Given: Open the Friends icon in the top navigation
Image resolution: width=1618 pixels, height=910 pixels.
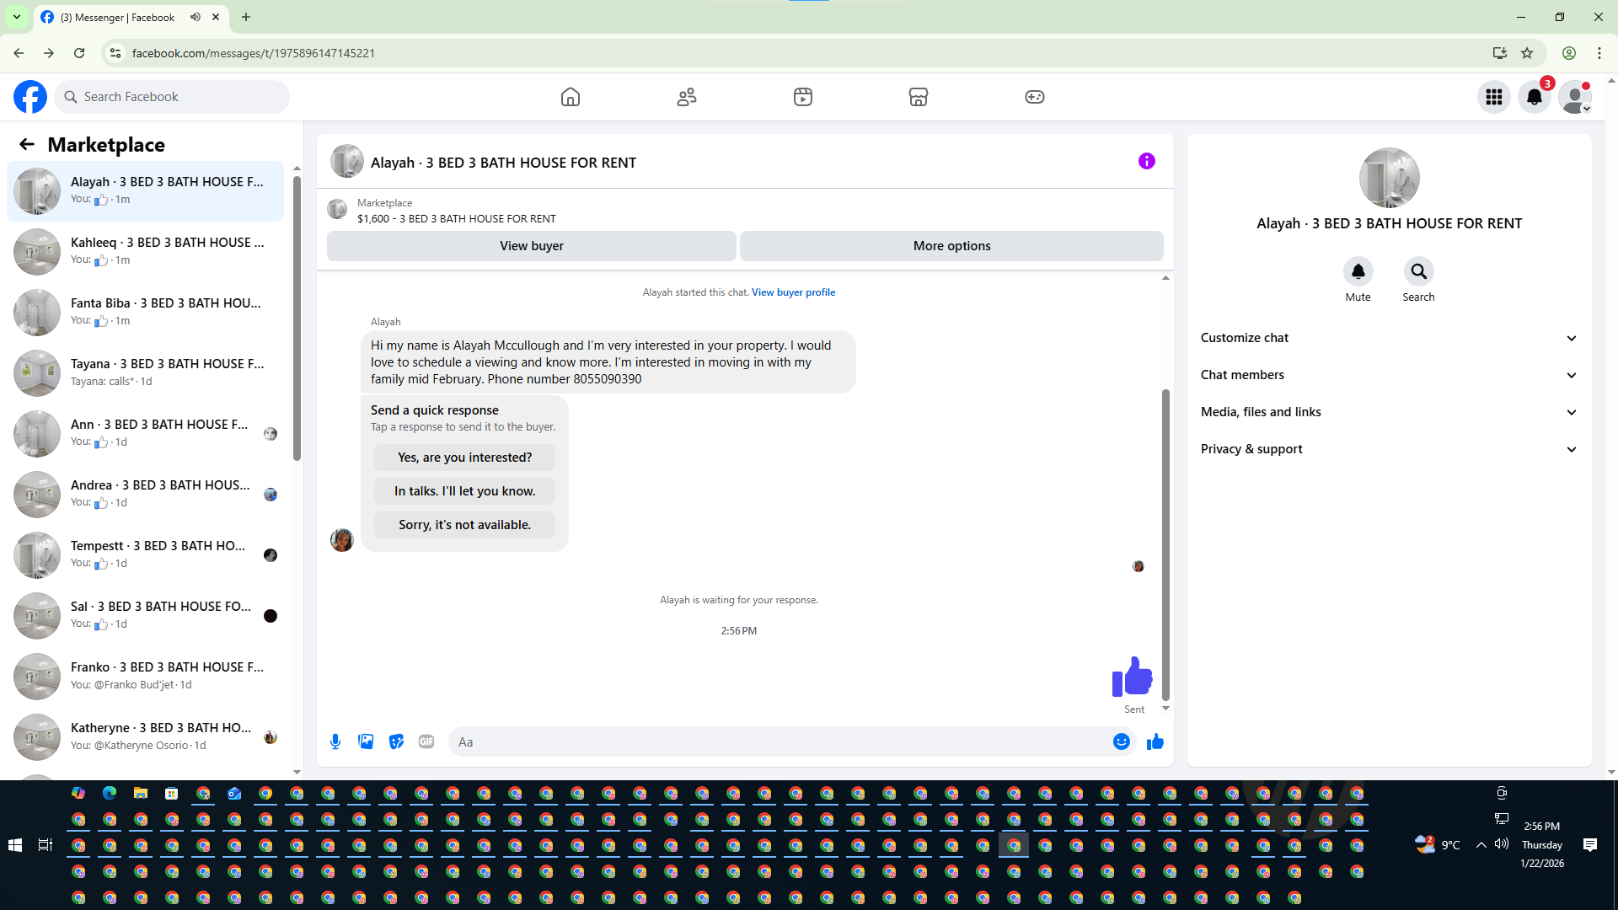Looking at the screenshot, I should point(687,97).
